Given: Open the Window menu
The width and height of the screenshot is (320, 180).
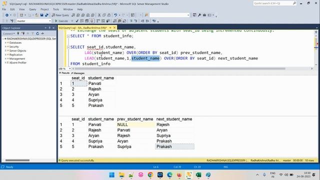Looking at the screenshot, I should [x=68, y=9].
